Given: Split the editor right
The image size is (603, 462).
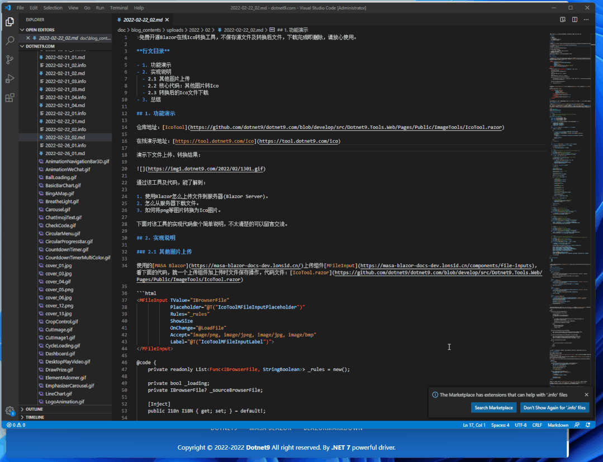Looking at the screenshot, I should click(574, 20).
